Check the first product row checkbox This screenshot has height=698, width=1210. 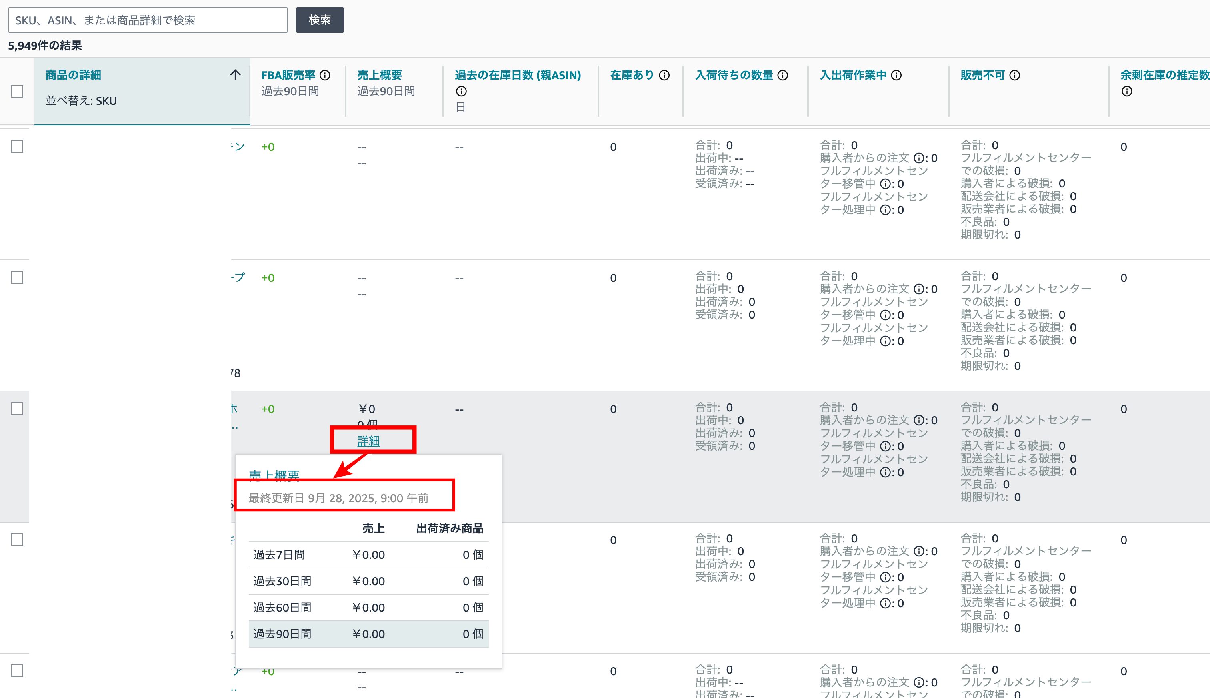point(17,146)
